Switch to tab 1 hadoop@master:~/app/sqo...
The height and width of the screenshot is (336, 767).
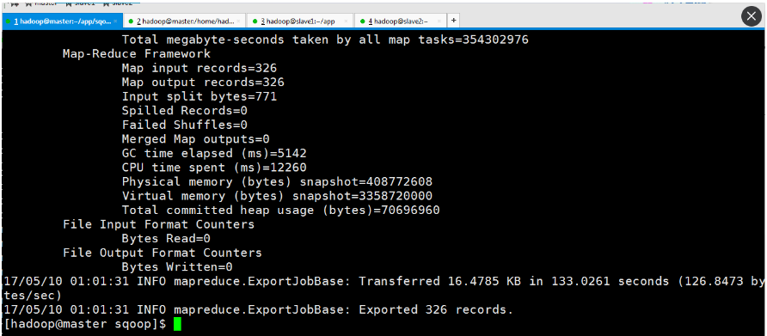click(x=62, y=21)
